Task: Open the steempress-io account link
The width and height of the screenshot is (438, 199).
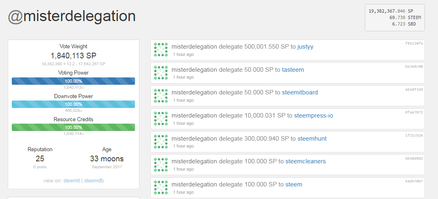Action: (x=314, y=116)
